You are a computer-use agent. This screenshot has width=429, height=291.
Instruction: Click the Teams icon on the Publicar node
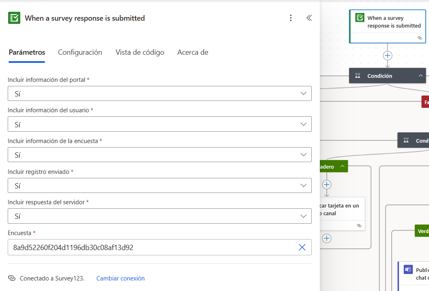click(408, 270)
